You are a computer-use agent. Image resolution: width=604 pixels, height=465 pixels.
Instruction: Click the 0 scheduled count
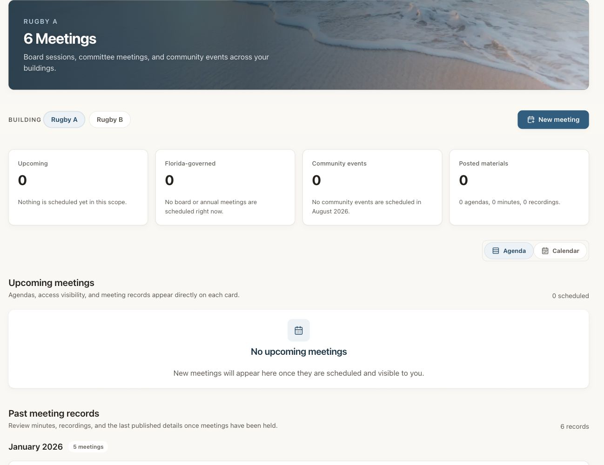570,296
